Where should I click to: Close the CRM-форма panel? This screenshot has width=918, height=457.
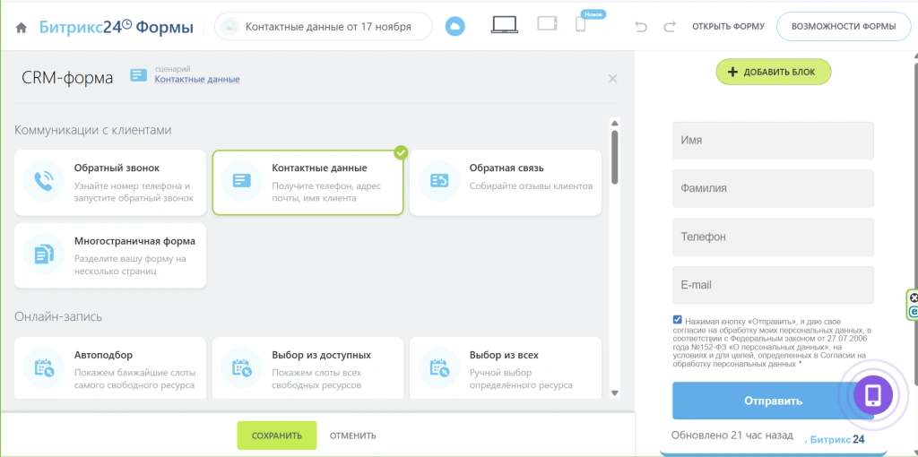(612, 79)
